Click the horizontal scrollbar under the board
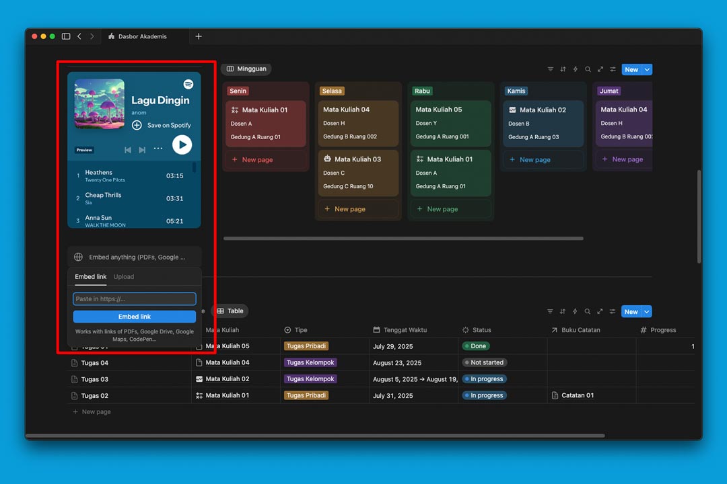The image size is (727, 484). click(403, 239)
